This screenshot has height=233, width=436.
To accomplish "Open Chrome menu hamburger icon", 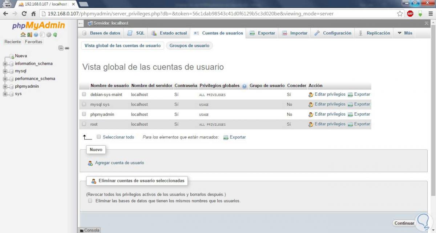I will pyautogui.click(x=430, y=14).
